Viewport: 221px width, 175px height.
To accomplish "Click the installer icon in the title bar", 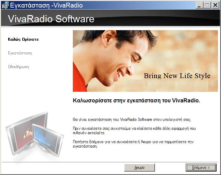I will click(5, 5).
